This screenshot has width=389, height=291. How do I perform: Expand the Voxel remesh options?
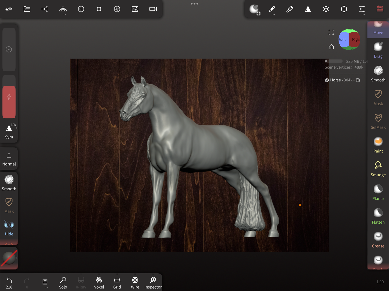(x=99, y=274)
